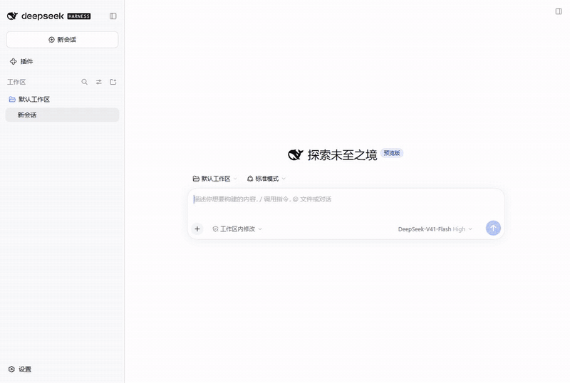This screenshot has height=383, width=570.
Task: Search workspaces with magnifier icon
Action: (84, 82)
